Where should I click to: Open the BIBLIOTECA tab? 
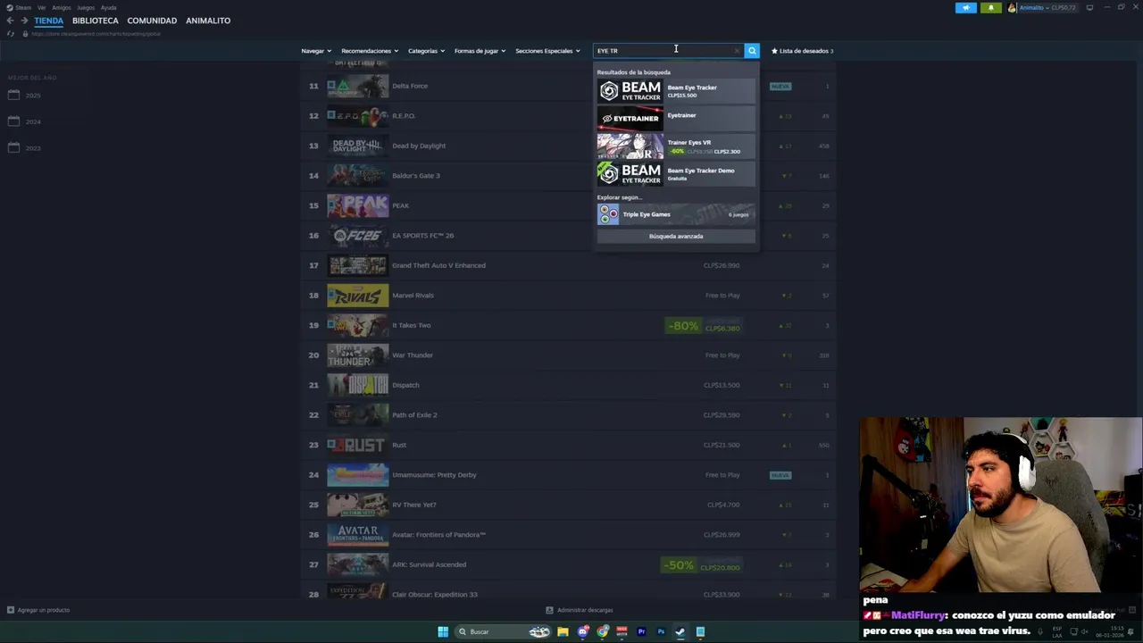point(96,21)
